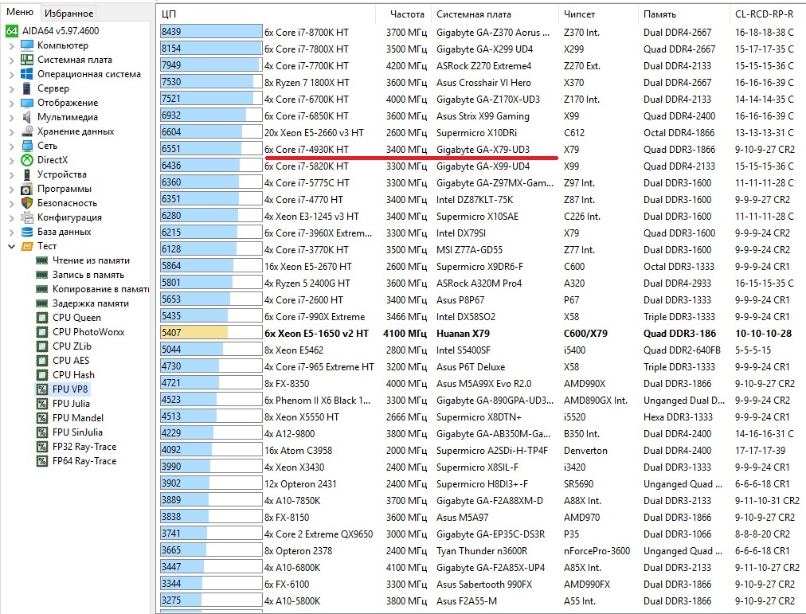The width and height of the screenshot is (806, 614).
Task: Click the Конфигурация gear icon
Action: point(27,217)
